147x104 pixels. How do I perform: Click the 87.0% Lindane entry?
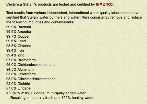click(18, 88)
